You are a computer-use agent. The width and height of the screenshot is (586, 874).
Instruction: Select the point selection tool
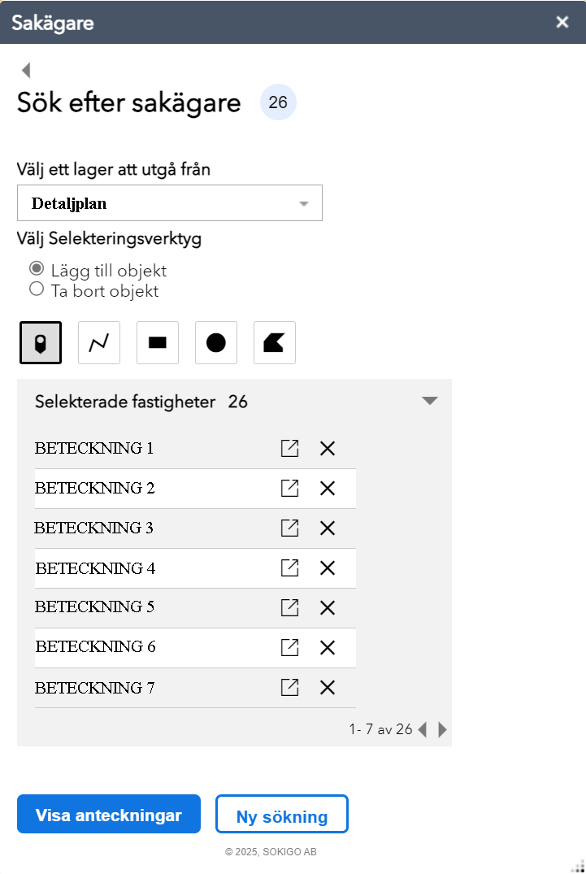41,343
